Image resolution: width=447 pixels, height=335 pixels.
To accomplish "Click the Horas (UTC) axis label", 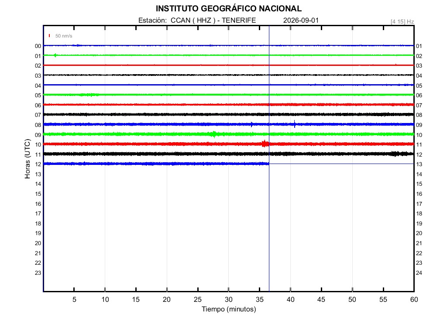I will pyautogui.click(x=28, y=159).
